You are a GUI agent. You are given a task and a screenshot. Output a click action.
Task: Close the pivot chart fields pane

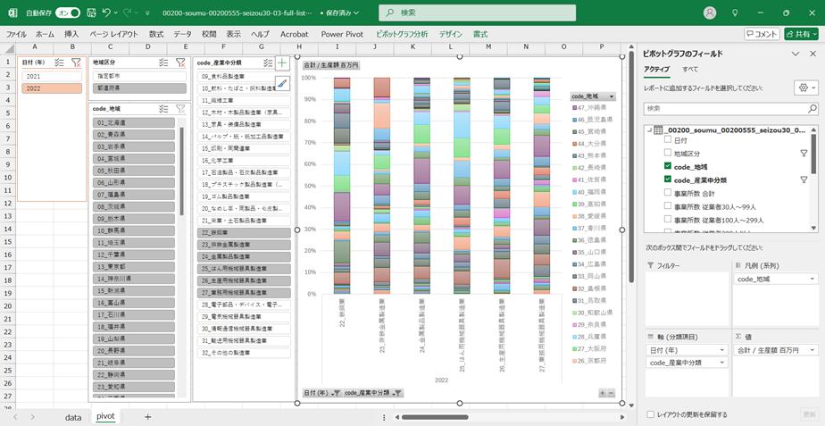click(x=812, y=54)
